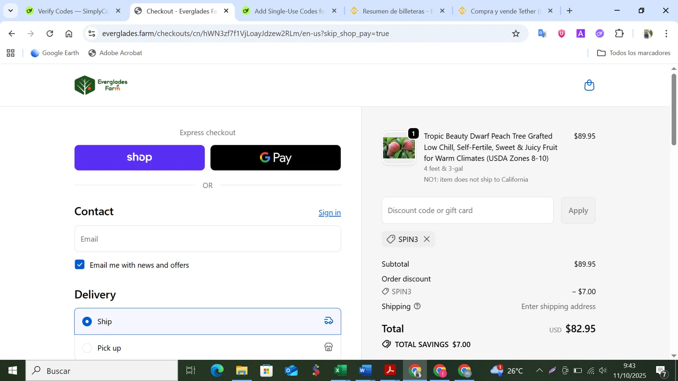The image size is (678, 381).
Task: Open Excel from the taskbar
Action: (340, 371)
